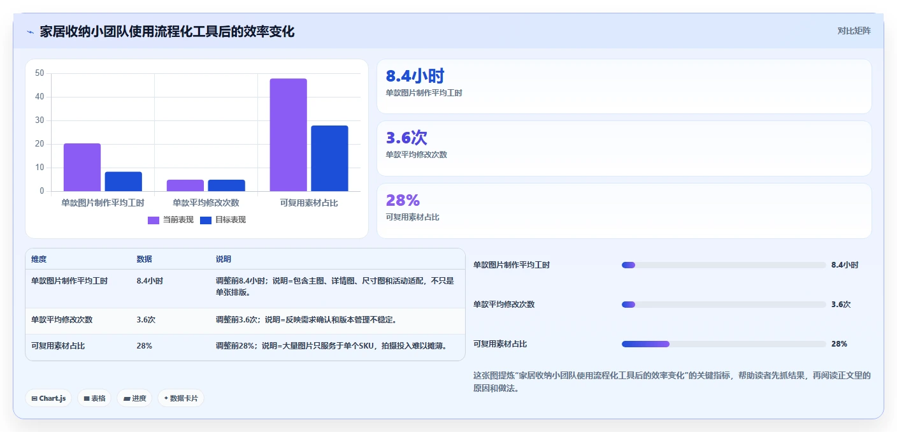This screenshot has height=432, width=897.
Task: Select the 表格 chip
Action: (x=94, y=398)
